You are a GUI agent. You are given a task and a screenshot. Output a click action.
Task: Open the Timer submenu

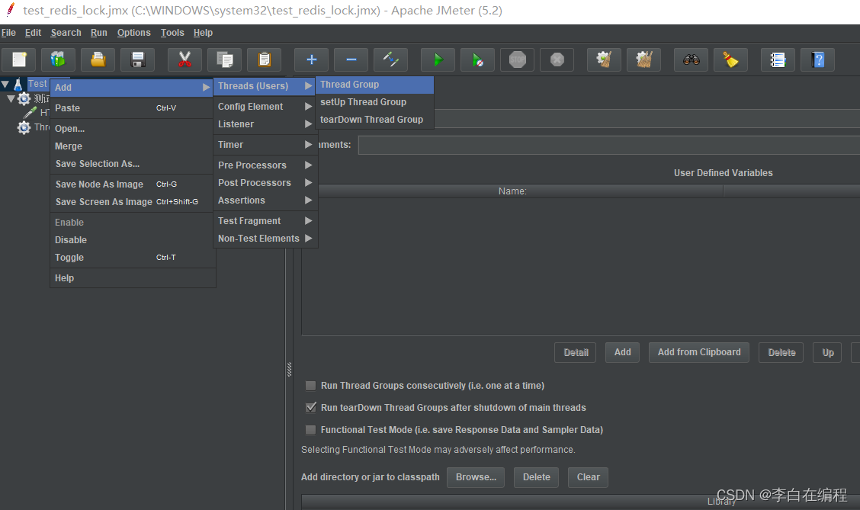tap(265, 145)
